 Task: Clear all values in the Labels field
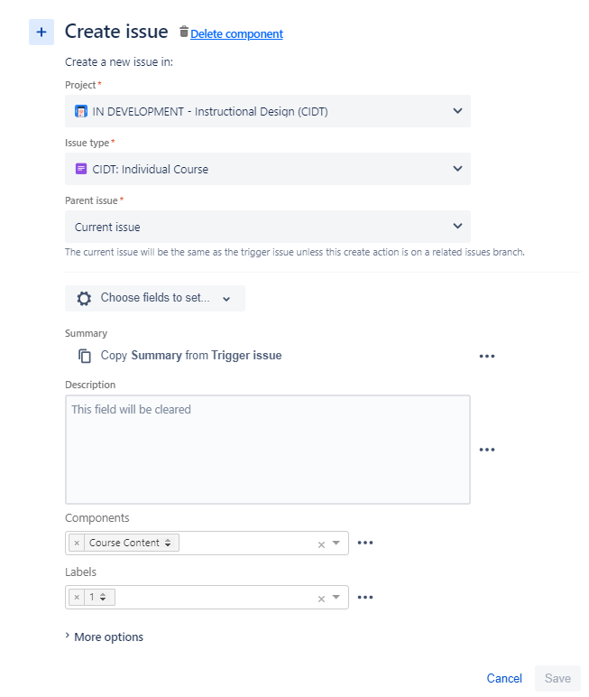[322, 599]
